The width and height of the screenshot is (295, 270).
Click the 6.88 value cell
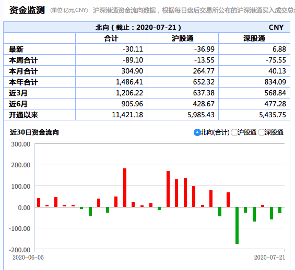point(254,49)
